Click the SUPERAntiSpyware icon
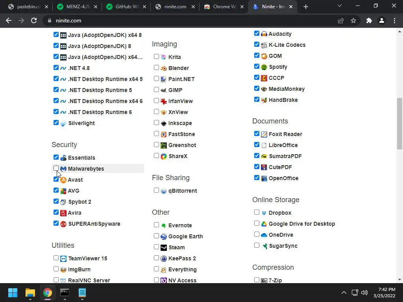The height and width of the screenshot is (302, 403). [63, 224]
